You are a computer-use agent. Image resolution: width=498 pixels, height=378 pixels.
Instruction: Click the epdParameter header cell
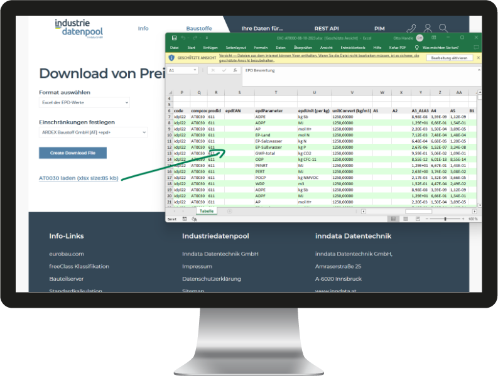tap(276, 111)
